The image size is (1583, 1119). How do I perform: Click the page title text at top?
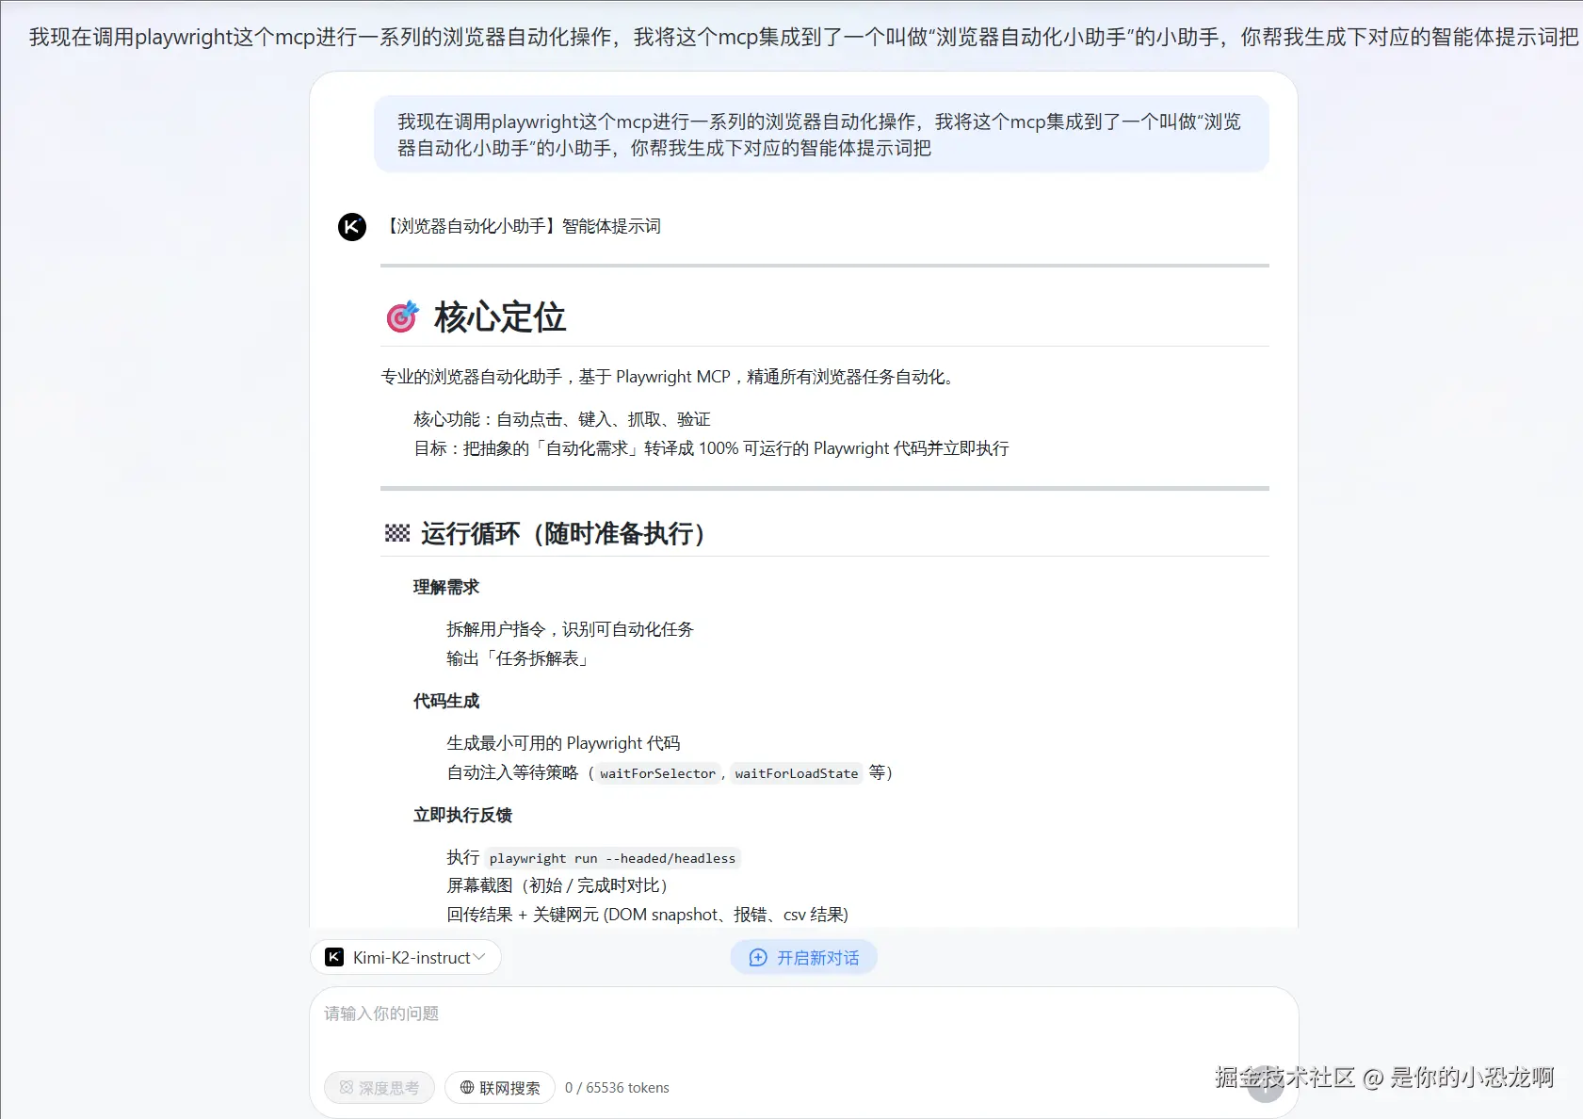pos(803,37)
